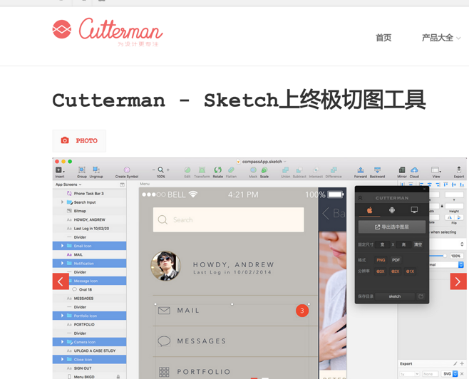Expand the Close Icon layer group
Viewport: 469px width, 379px height.
(62, 359)
